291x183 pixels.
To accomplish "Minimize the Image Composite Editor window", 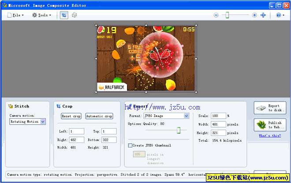I will [272, 6].
